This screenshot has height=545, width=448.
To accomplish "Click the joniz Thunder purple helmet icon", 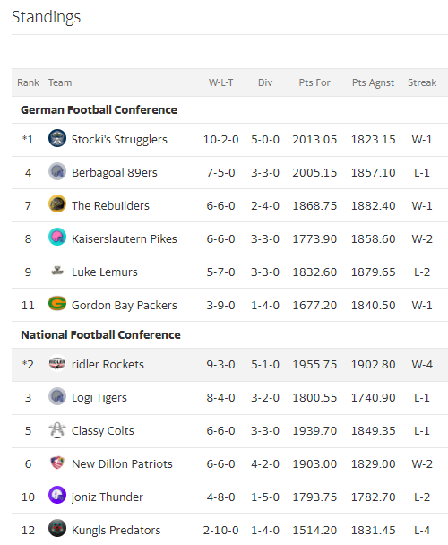I will point(57,495).
